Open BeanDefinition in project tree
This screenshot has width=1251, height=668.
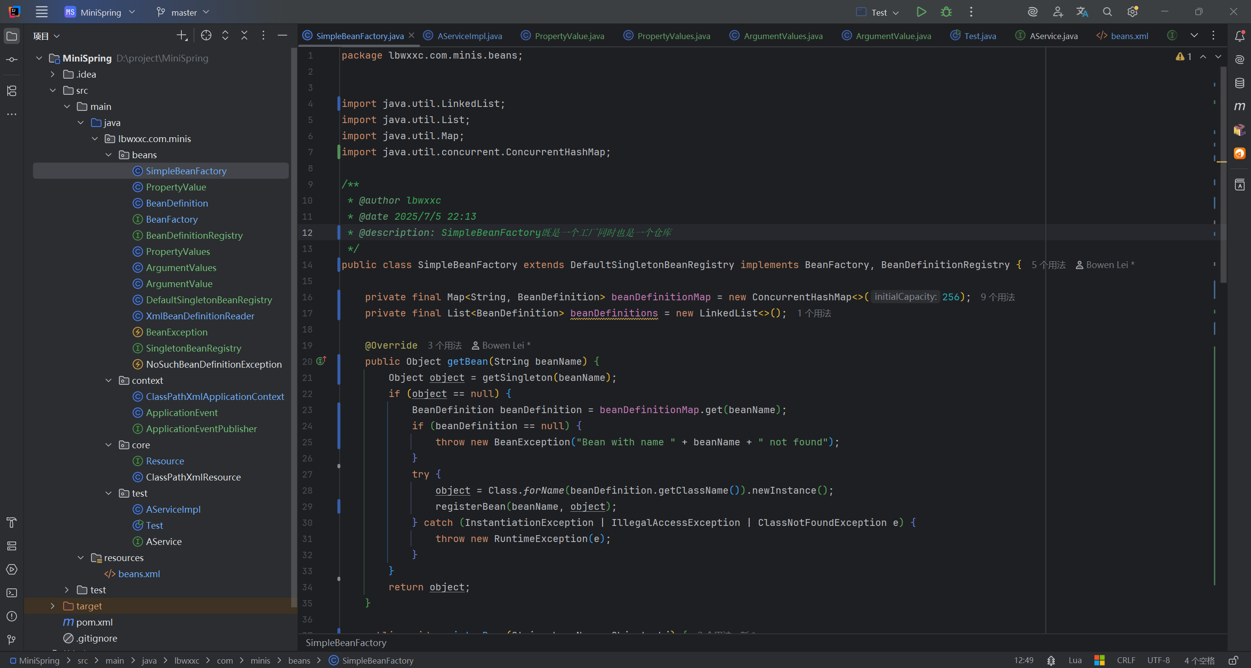point(177,203)
